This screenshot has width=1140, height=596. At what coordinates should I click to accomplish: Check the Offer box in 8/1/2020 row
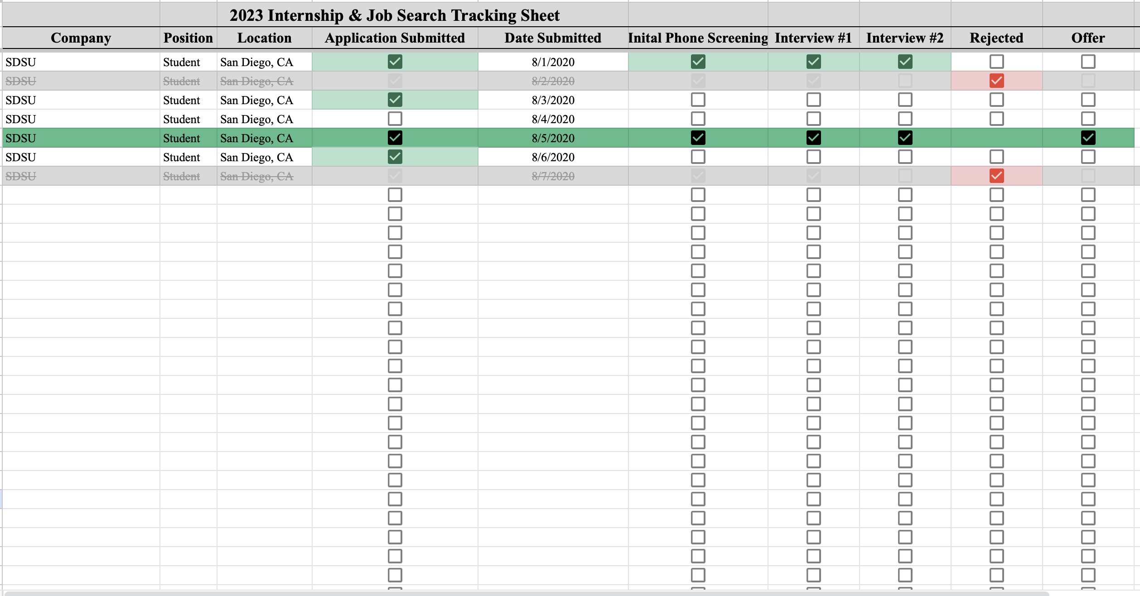pos(1088,62)
